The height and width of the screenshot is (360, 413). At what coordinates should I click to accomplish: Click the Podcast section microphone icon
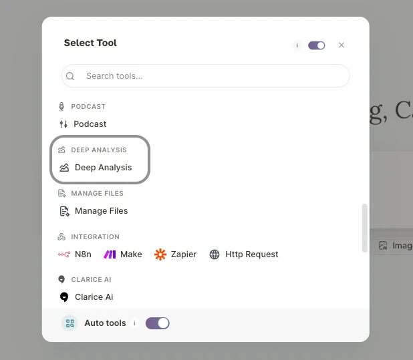61,107
